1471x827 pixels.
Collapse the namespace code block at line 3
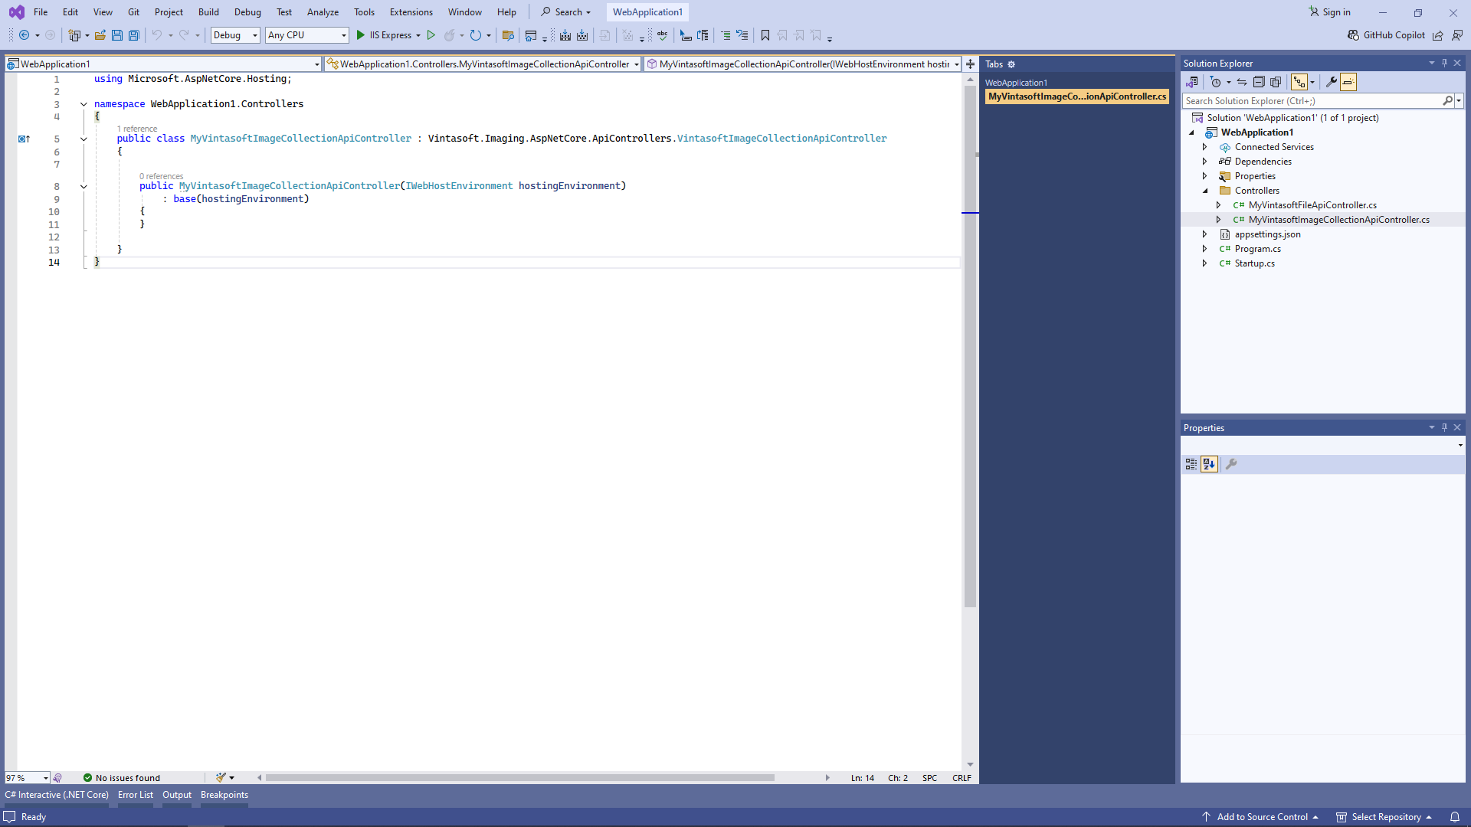click(x=84, y=104)
